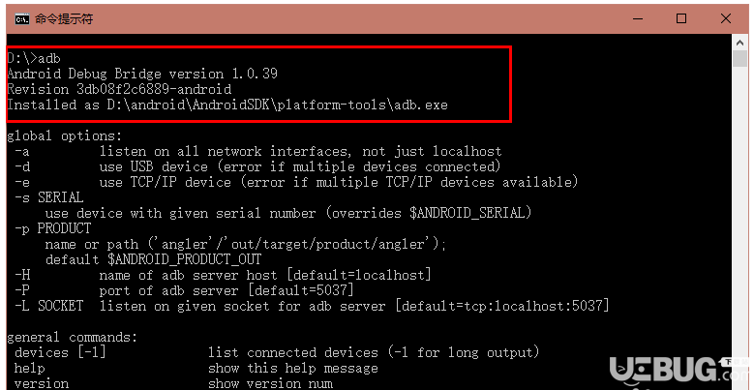Click the 'version' command text
Viewport: 754px width, 390px height.
tap(42, 383)
